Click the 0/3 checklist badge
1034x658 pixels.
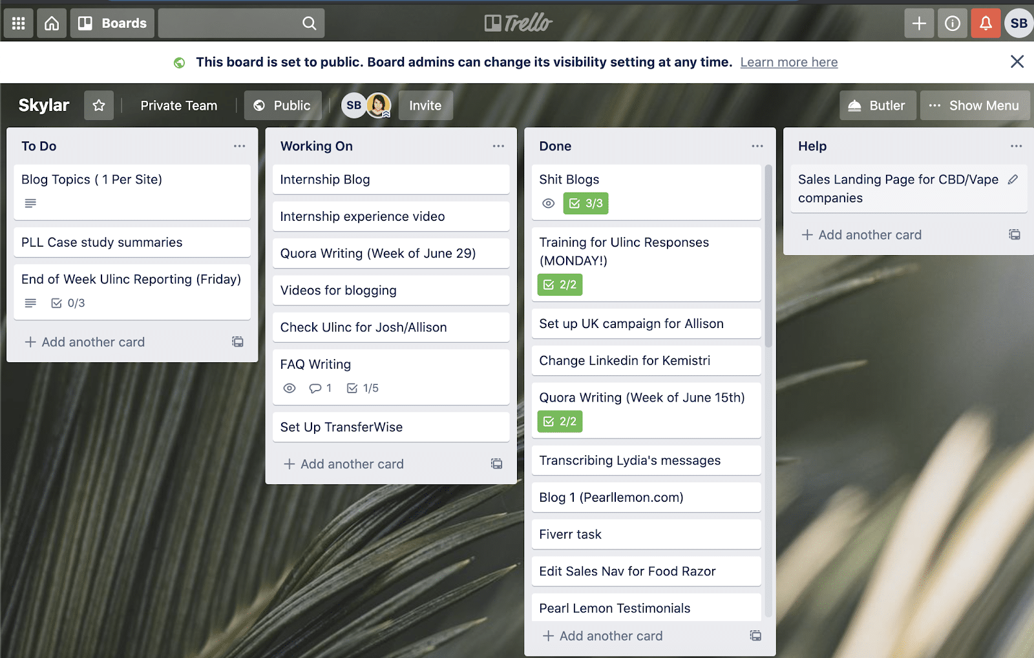68,303
